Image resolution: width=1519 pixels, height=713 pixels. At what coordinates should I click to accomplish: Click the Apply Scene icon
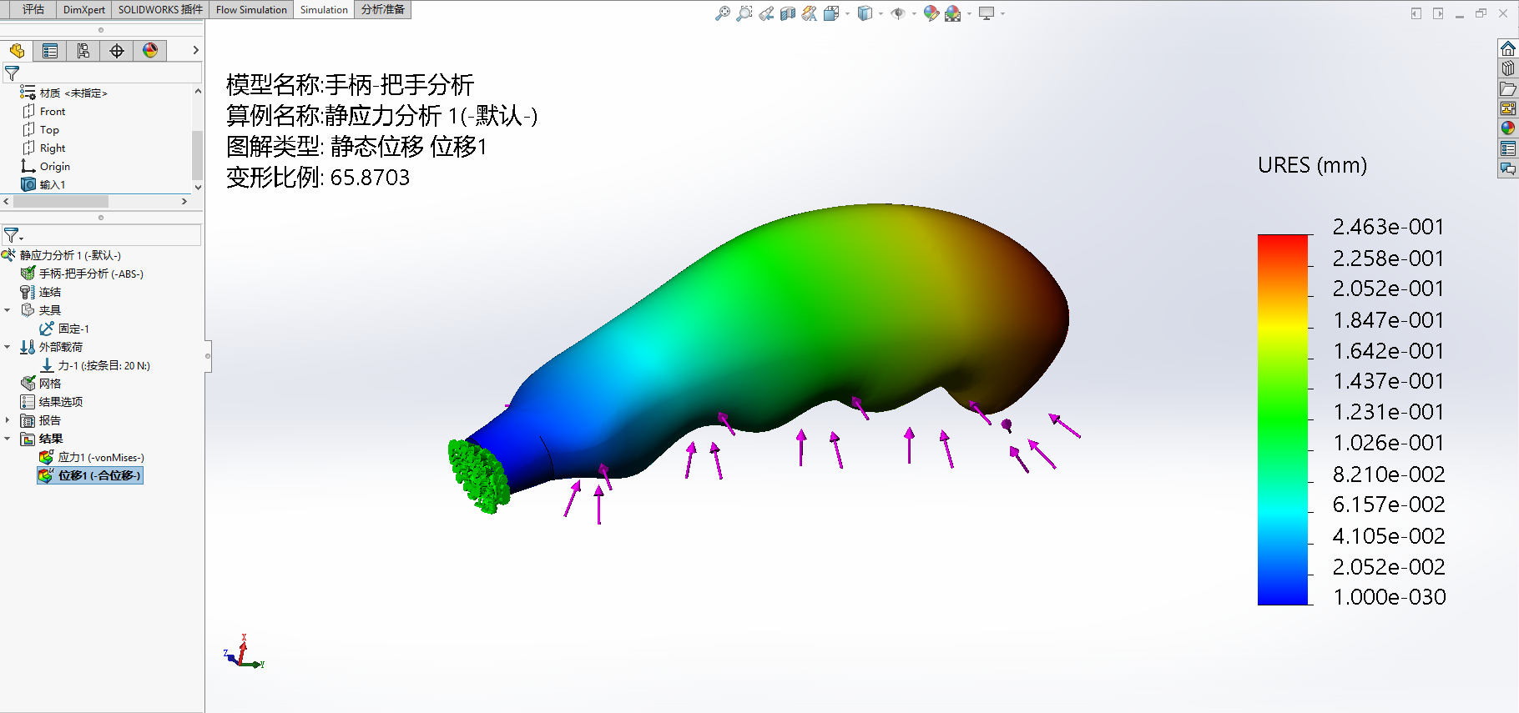click(x=953, y=13)
